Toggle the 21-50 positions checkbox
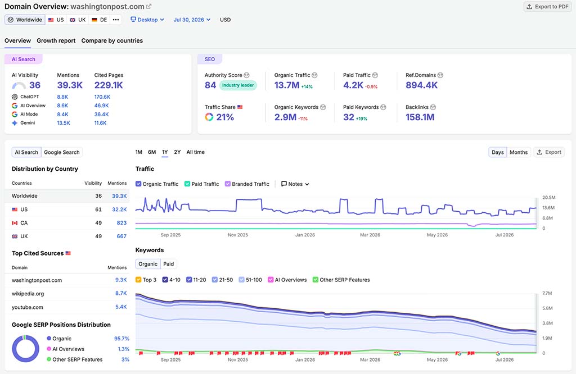 [215, 280]
